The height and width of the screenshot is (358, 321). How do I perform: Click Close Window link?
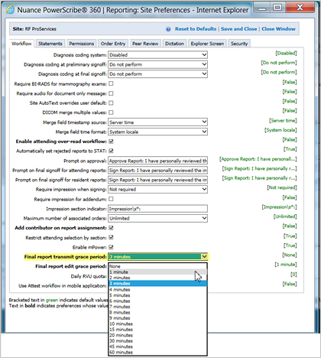pyautogui.click(x=278, y=29)
